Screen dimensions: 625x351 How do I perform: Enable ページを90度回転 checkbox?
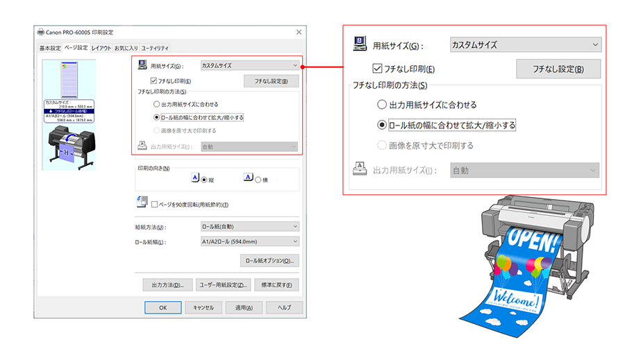point(155,205)
